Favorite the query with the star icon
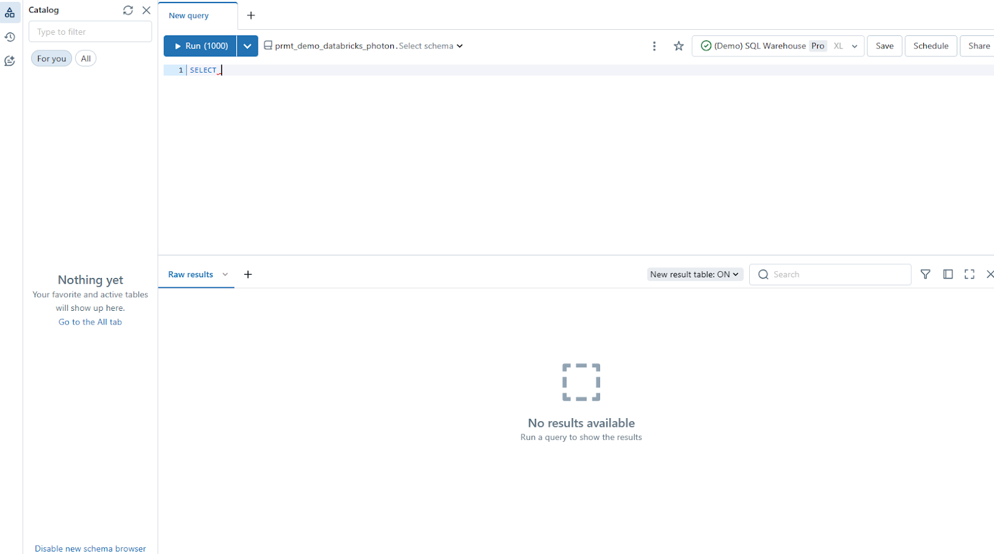This screenshot has width=994, height=554. pos(679,46)
